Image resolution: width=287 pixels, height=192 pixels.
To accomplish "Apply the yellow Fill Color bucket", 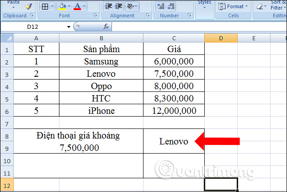I will pos(62,6).
